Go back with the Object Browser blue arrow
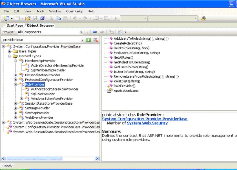Viewport: 237px width, 170px height. tap(95, 32)
